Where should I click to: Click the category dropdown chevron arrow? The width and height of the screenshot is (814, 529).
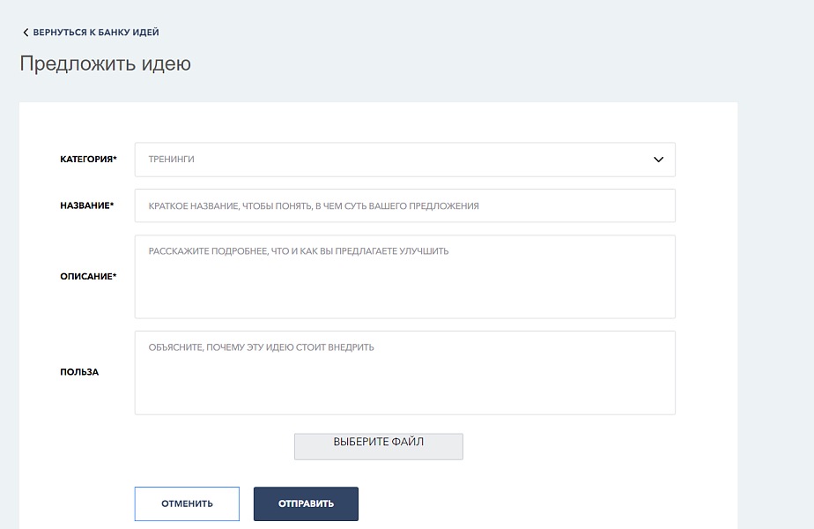(658, 160)
